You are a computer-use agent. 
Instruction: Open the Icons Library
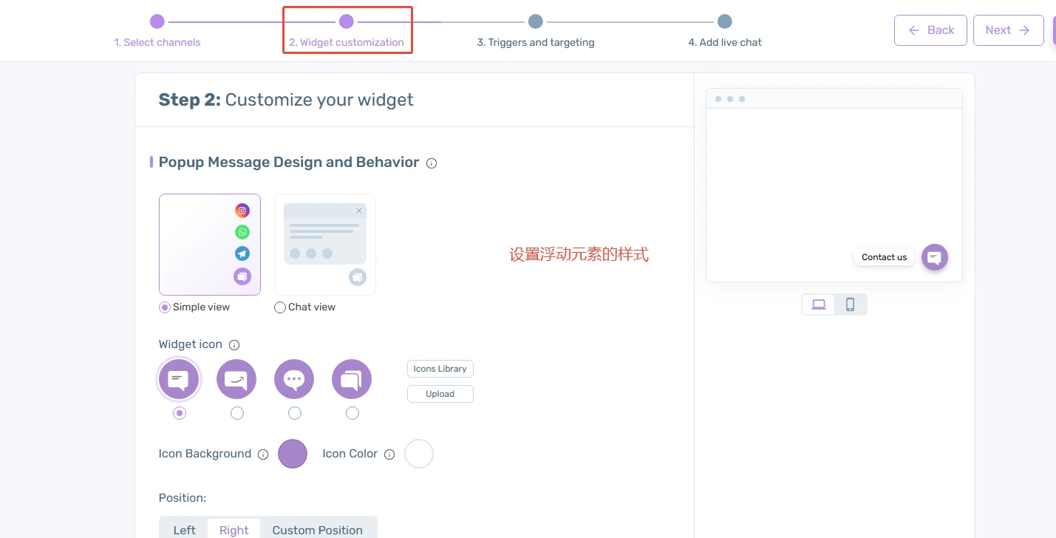(x=440, y=368)
